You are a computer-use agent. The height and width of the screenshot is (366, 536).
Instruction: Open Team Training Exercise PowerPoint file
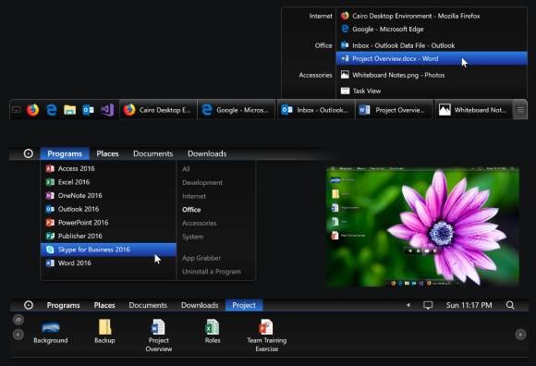click(267, 335)
